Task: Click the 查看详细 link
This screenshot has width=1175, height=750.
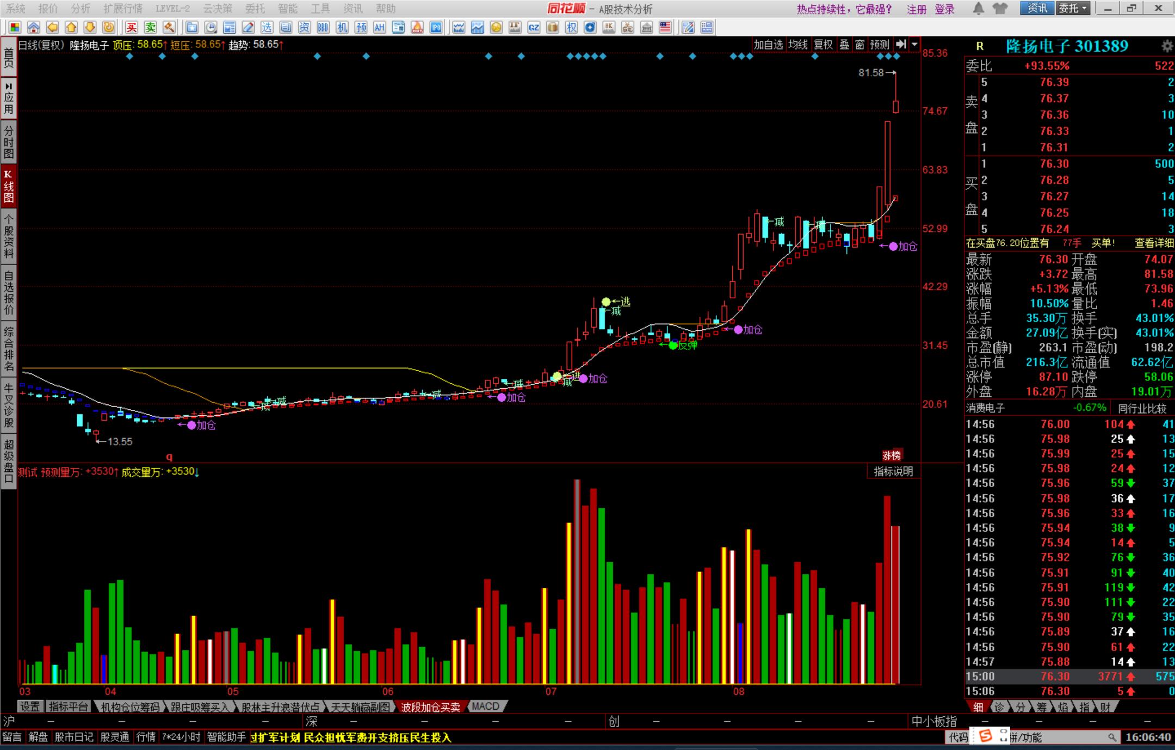Action: [1154, 243]
